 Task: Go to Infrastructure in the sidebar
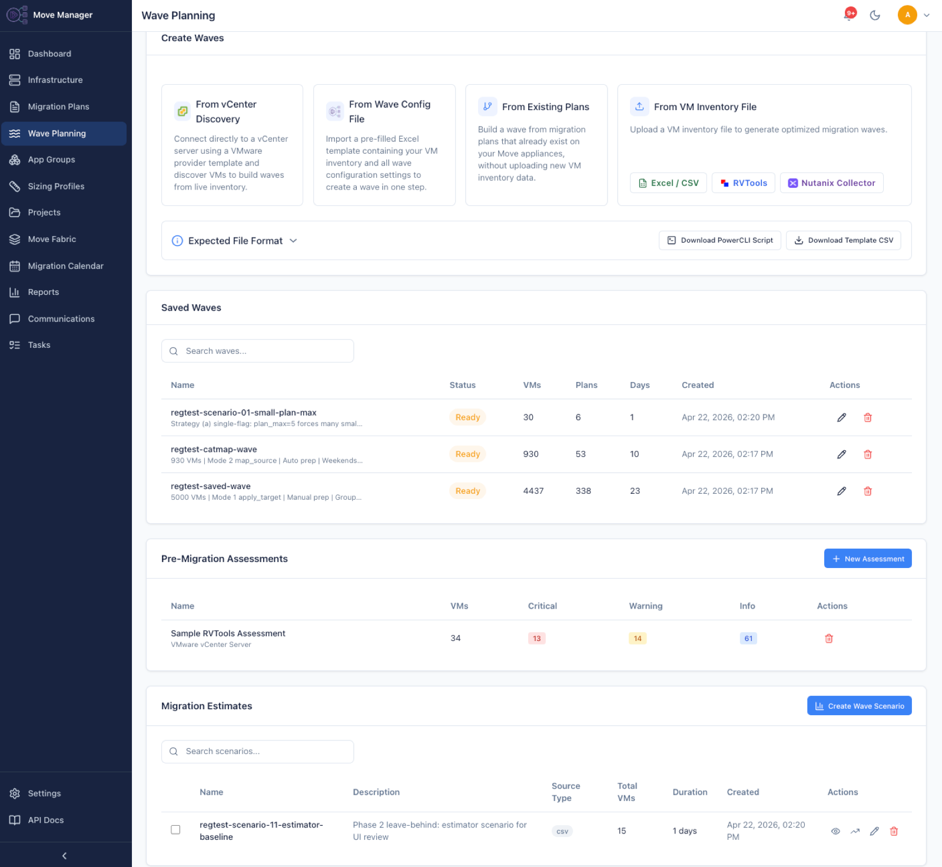64,80
